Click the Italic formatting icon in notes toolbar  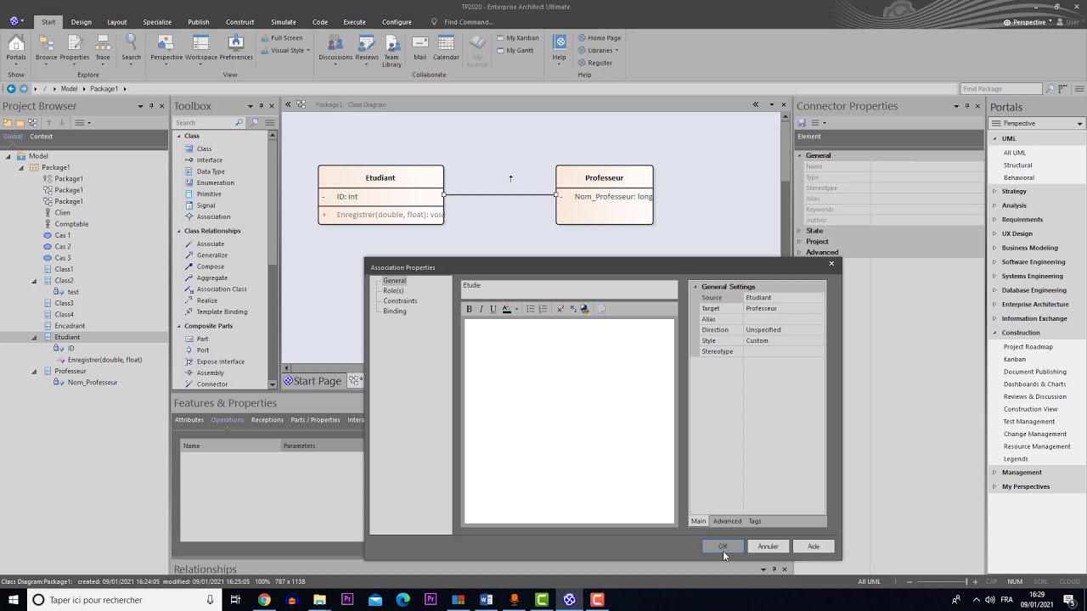[x=481, y=309]
